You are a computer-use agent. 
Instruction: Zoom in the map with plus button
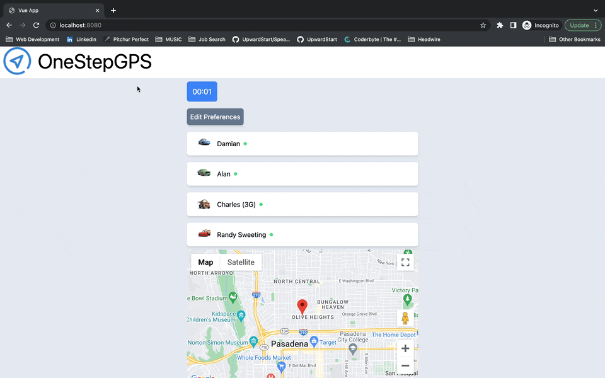[x=405, y=348]
